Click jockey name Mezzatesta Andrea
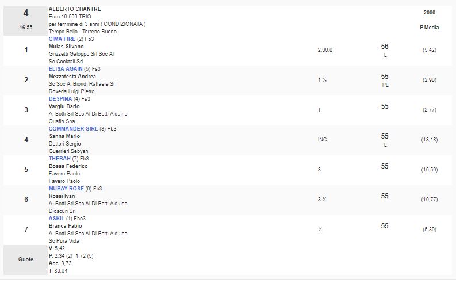456x283 pixels. click(72, 76)
